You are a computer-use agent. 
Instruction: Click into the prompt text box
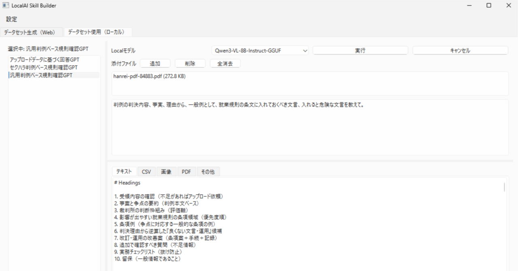tap(310, 127)
